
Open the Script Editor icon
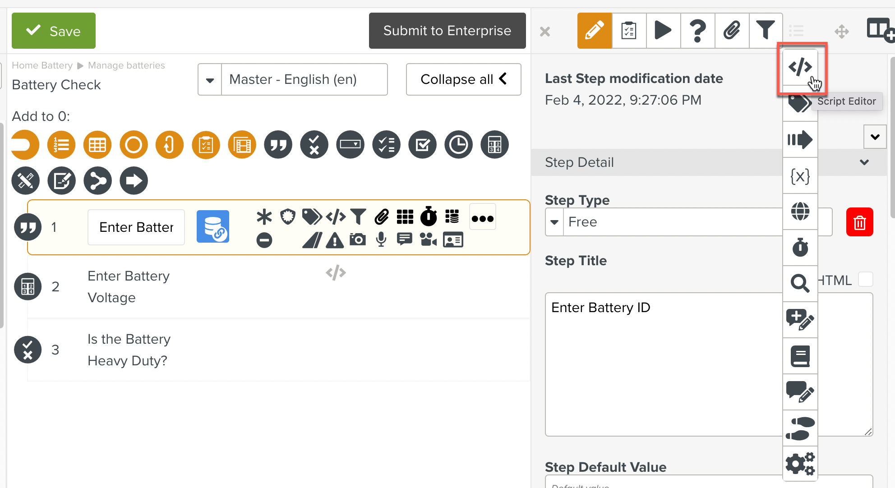tap(800, 68)
